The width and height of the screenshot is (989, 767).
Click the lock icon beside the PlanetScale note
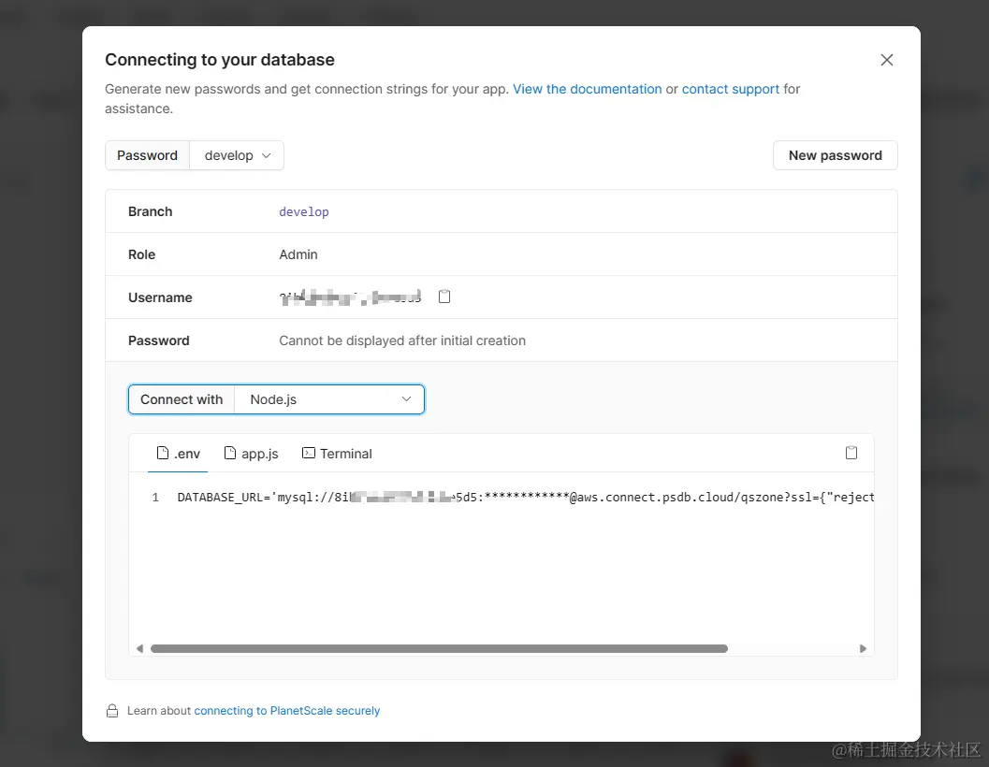tap(112, 711)
